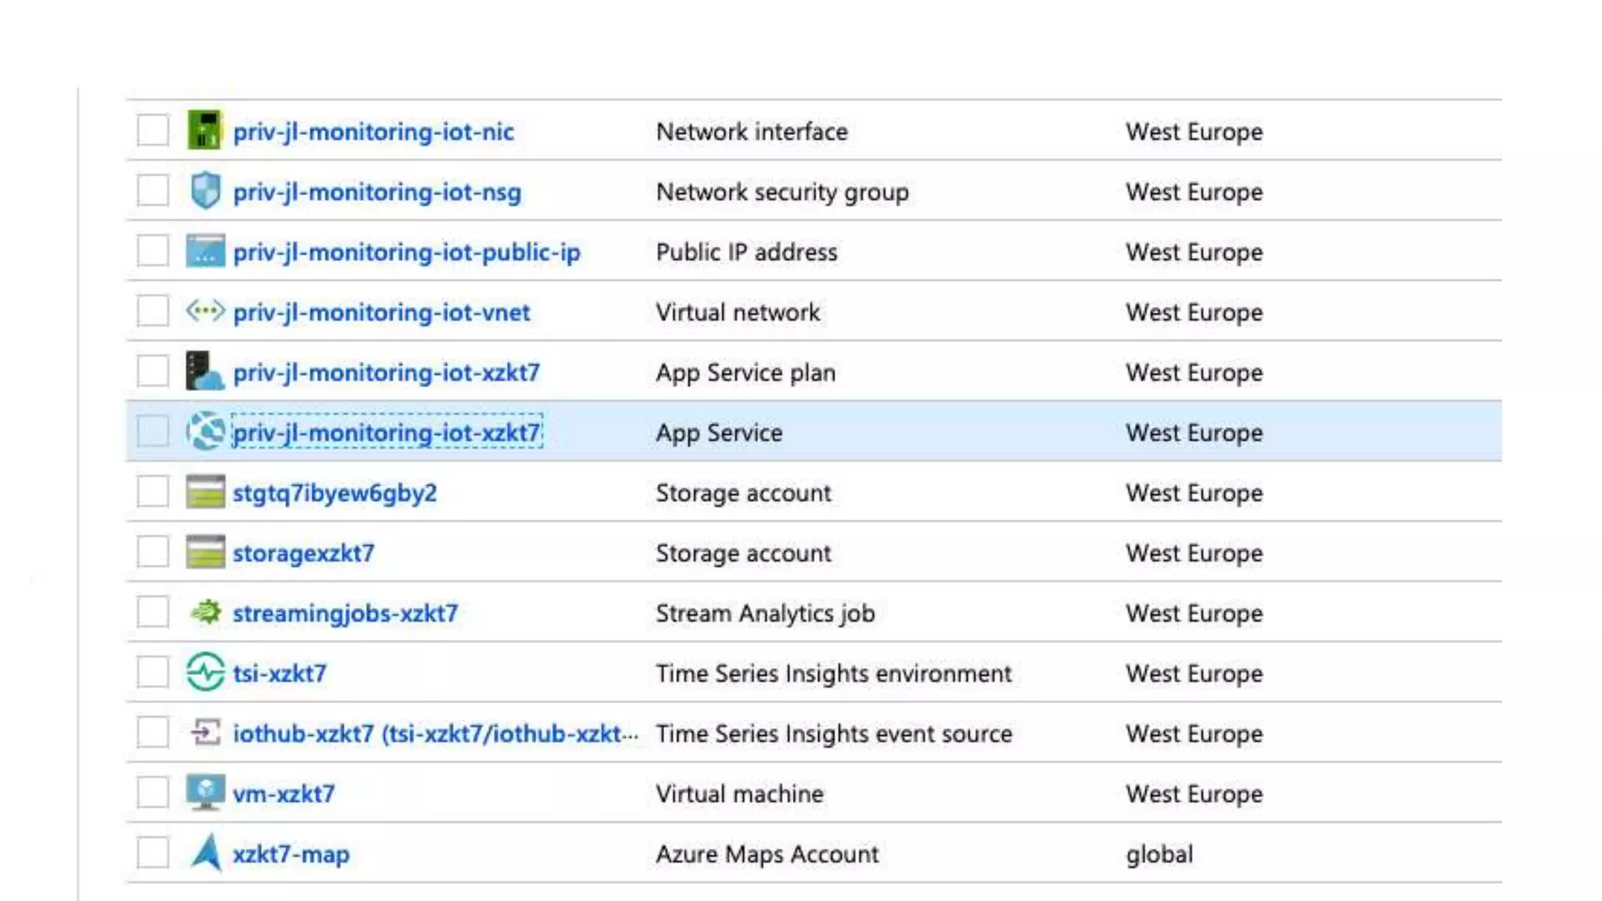1602x901 pixels.
Task: Open the priv-jl-monitoring-iot-xzkt7 App Service link
Action: tap(386, 433)
